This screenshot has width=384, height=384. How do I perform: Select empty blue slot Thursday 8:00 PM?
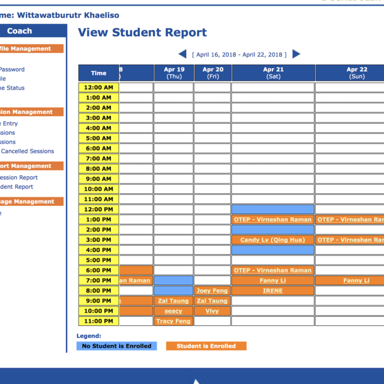pyautogui.click(x=173, y=290)
